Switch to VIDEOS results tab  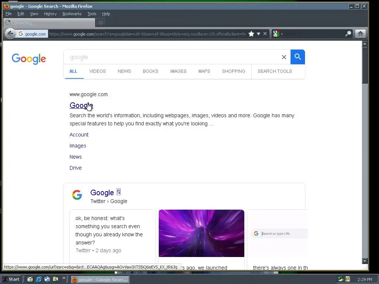pos(98,71)
